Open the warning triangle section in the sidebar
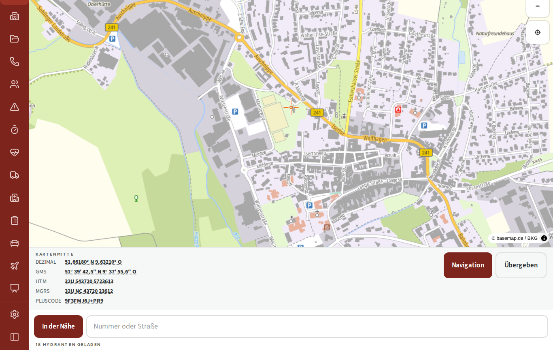 (x=15, y=107)
